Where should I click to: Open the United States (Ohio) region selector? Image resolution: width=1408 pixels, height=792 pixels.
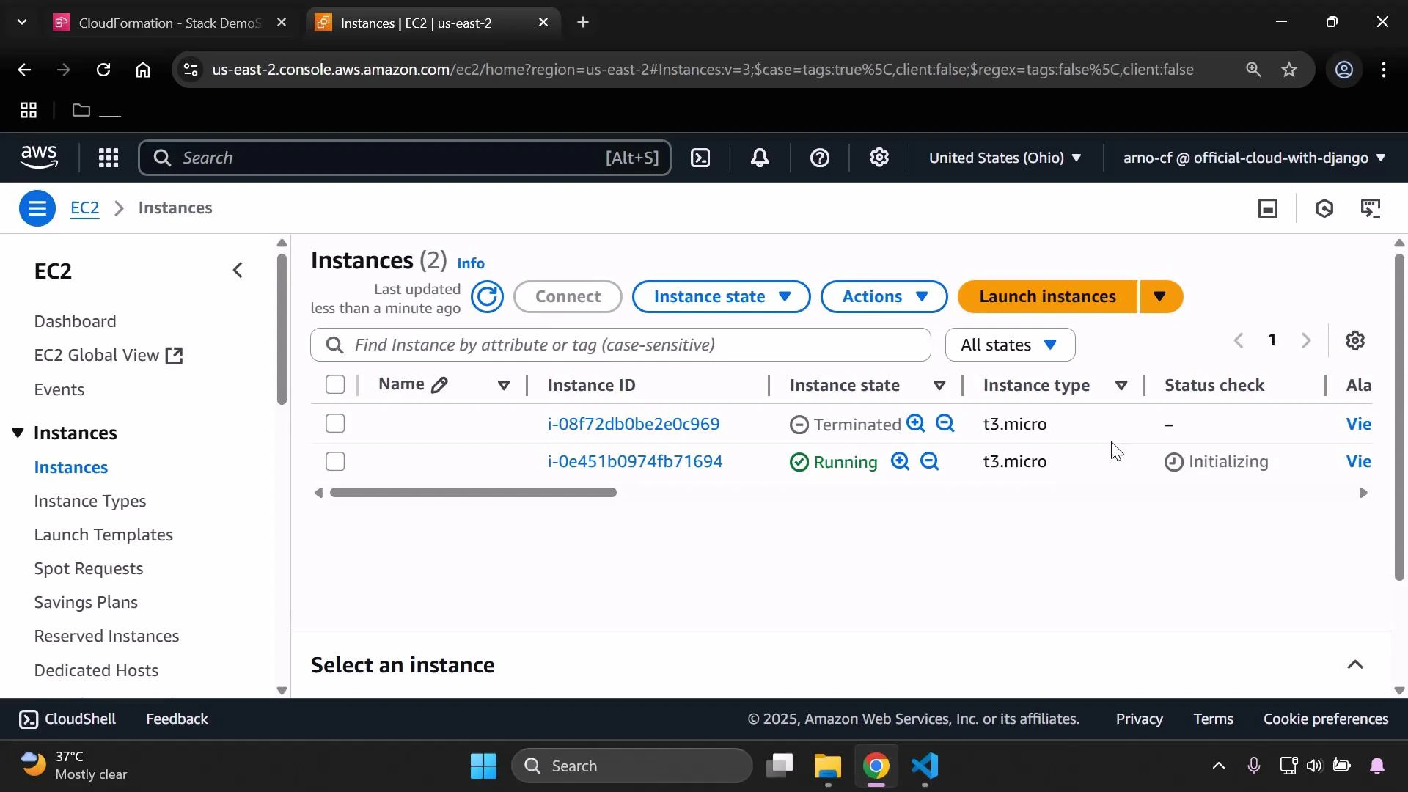coord(1005,158)
